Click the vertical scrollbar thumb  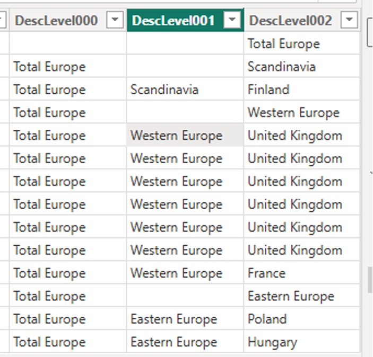[370, 280]
